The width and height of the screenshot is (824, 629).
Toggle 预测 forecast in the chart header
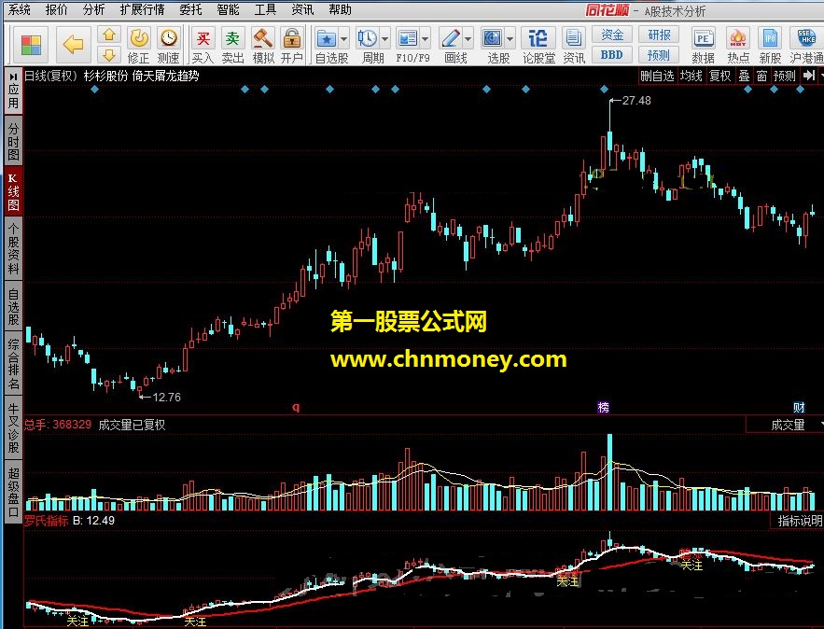785,76
